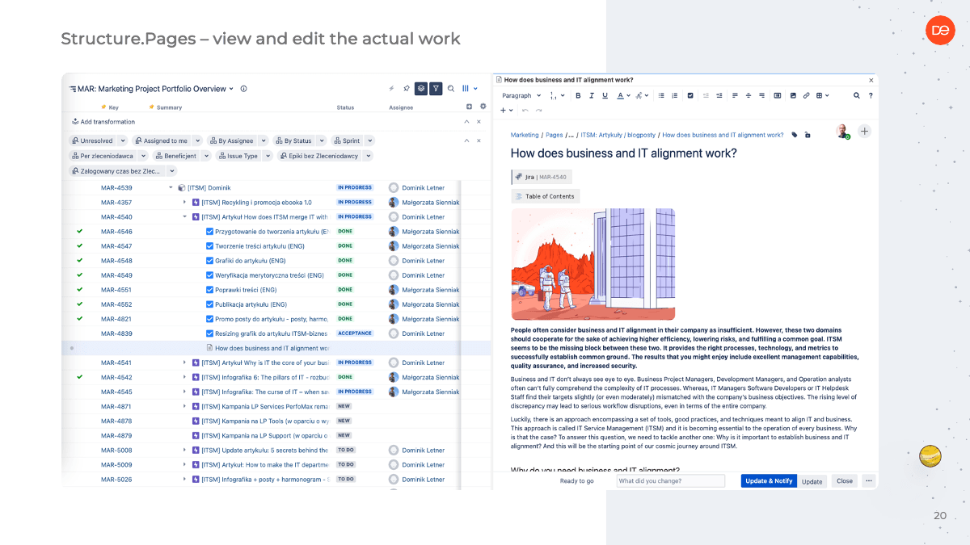Click the Pages breadcrumb link
Screen dimensions: 970x545
point(554,136)
